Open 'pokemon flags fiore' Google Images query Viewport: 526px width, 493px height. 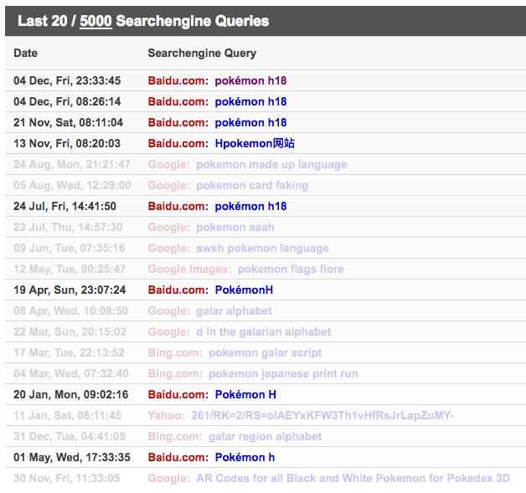point(291,270)
